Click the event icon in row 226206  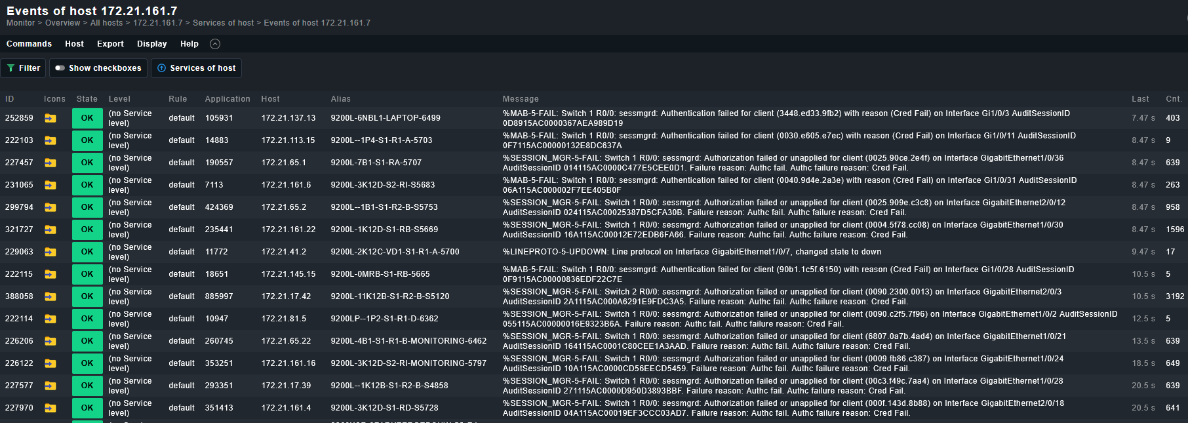coord(50,342)
